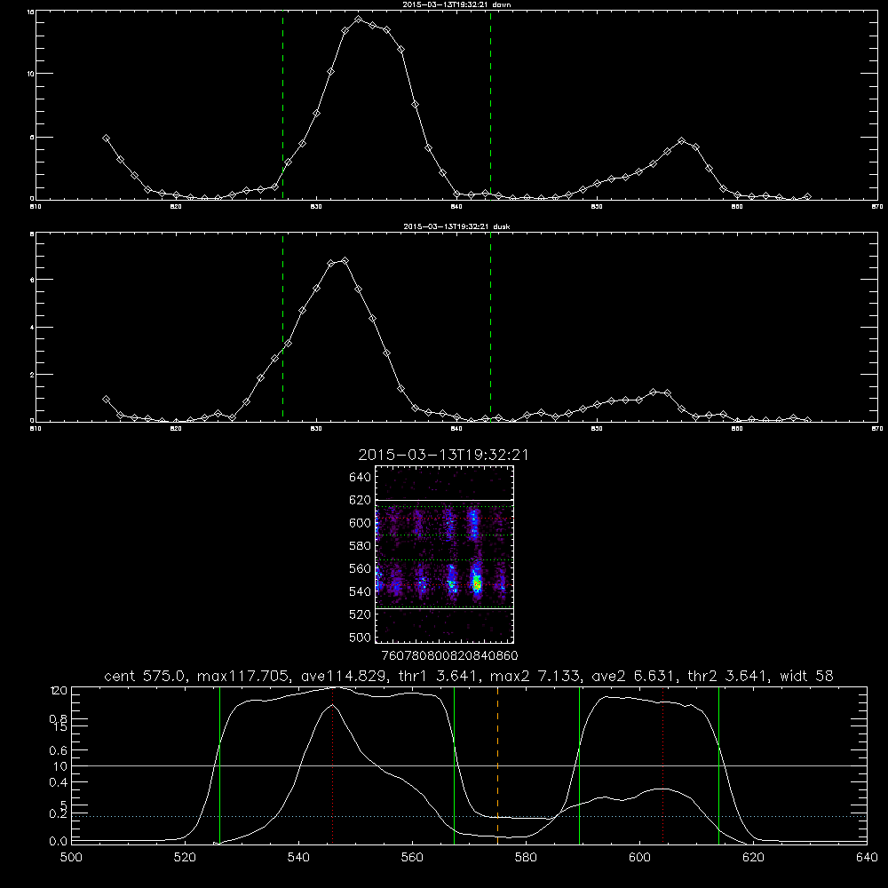Click the heatmap y-axis label 580
The width and height of the screenshot is (888, 888).
coord(361,546)
